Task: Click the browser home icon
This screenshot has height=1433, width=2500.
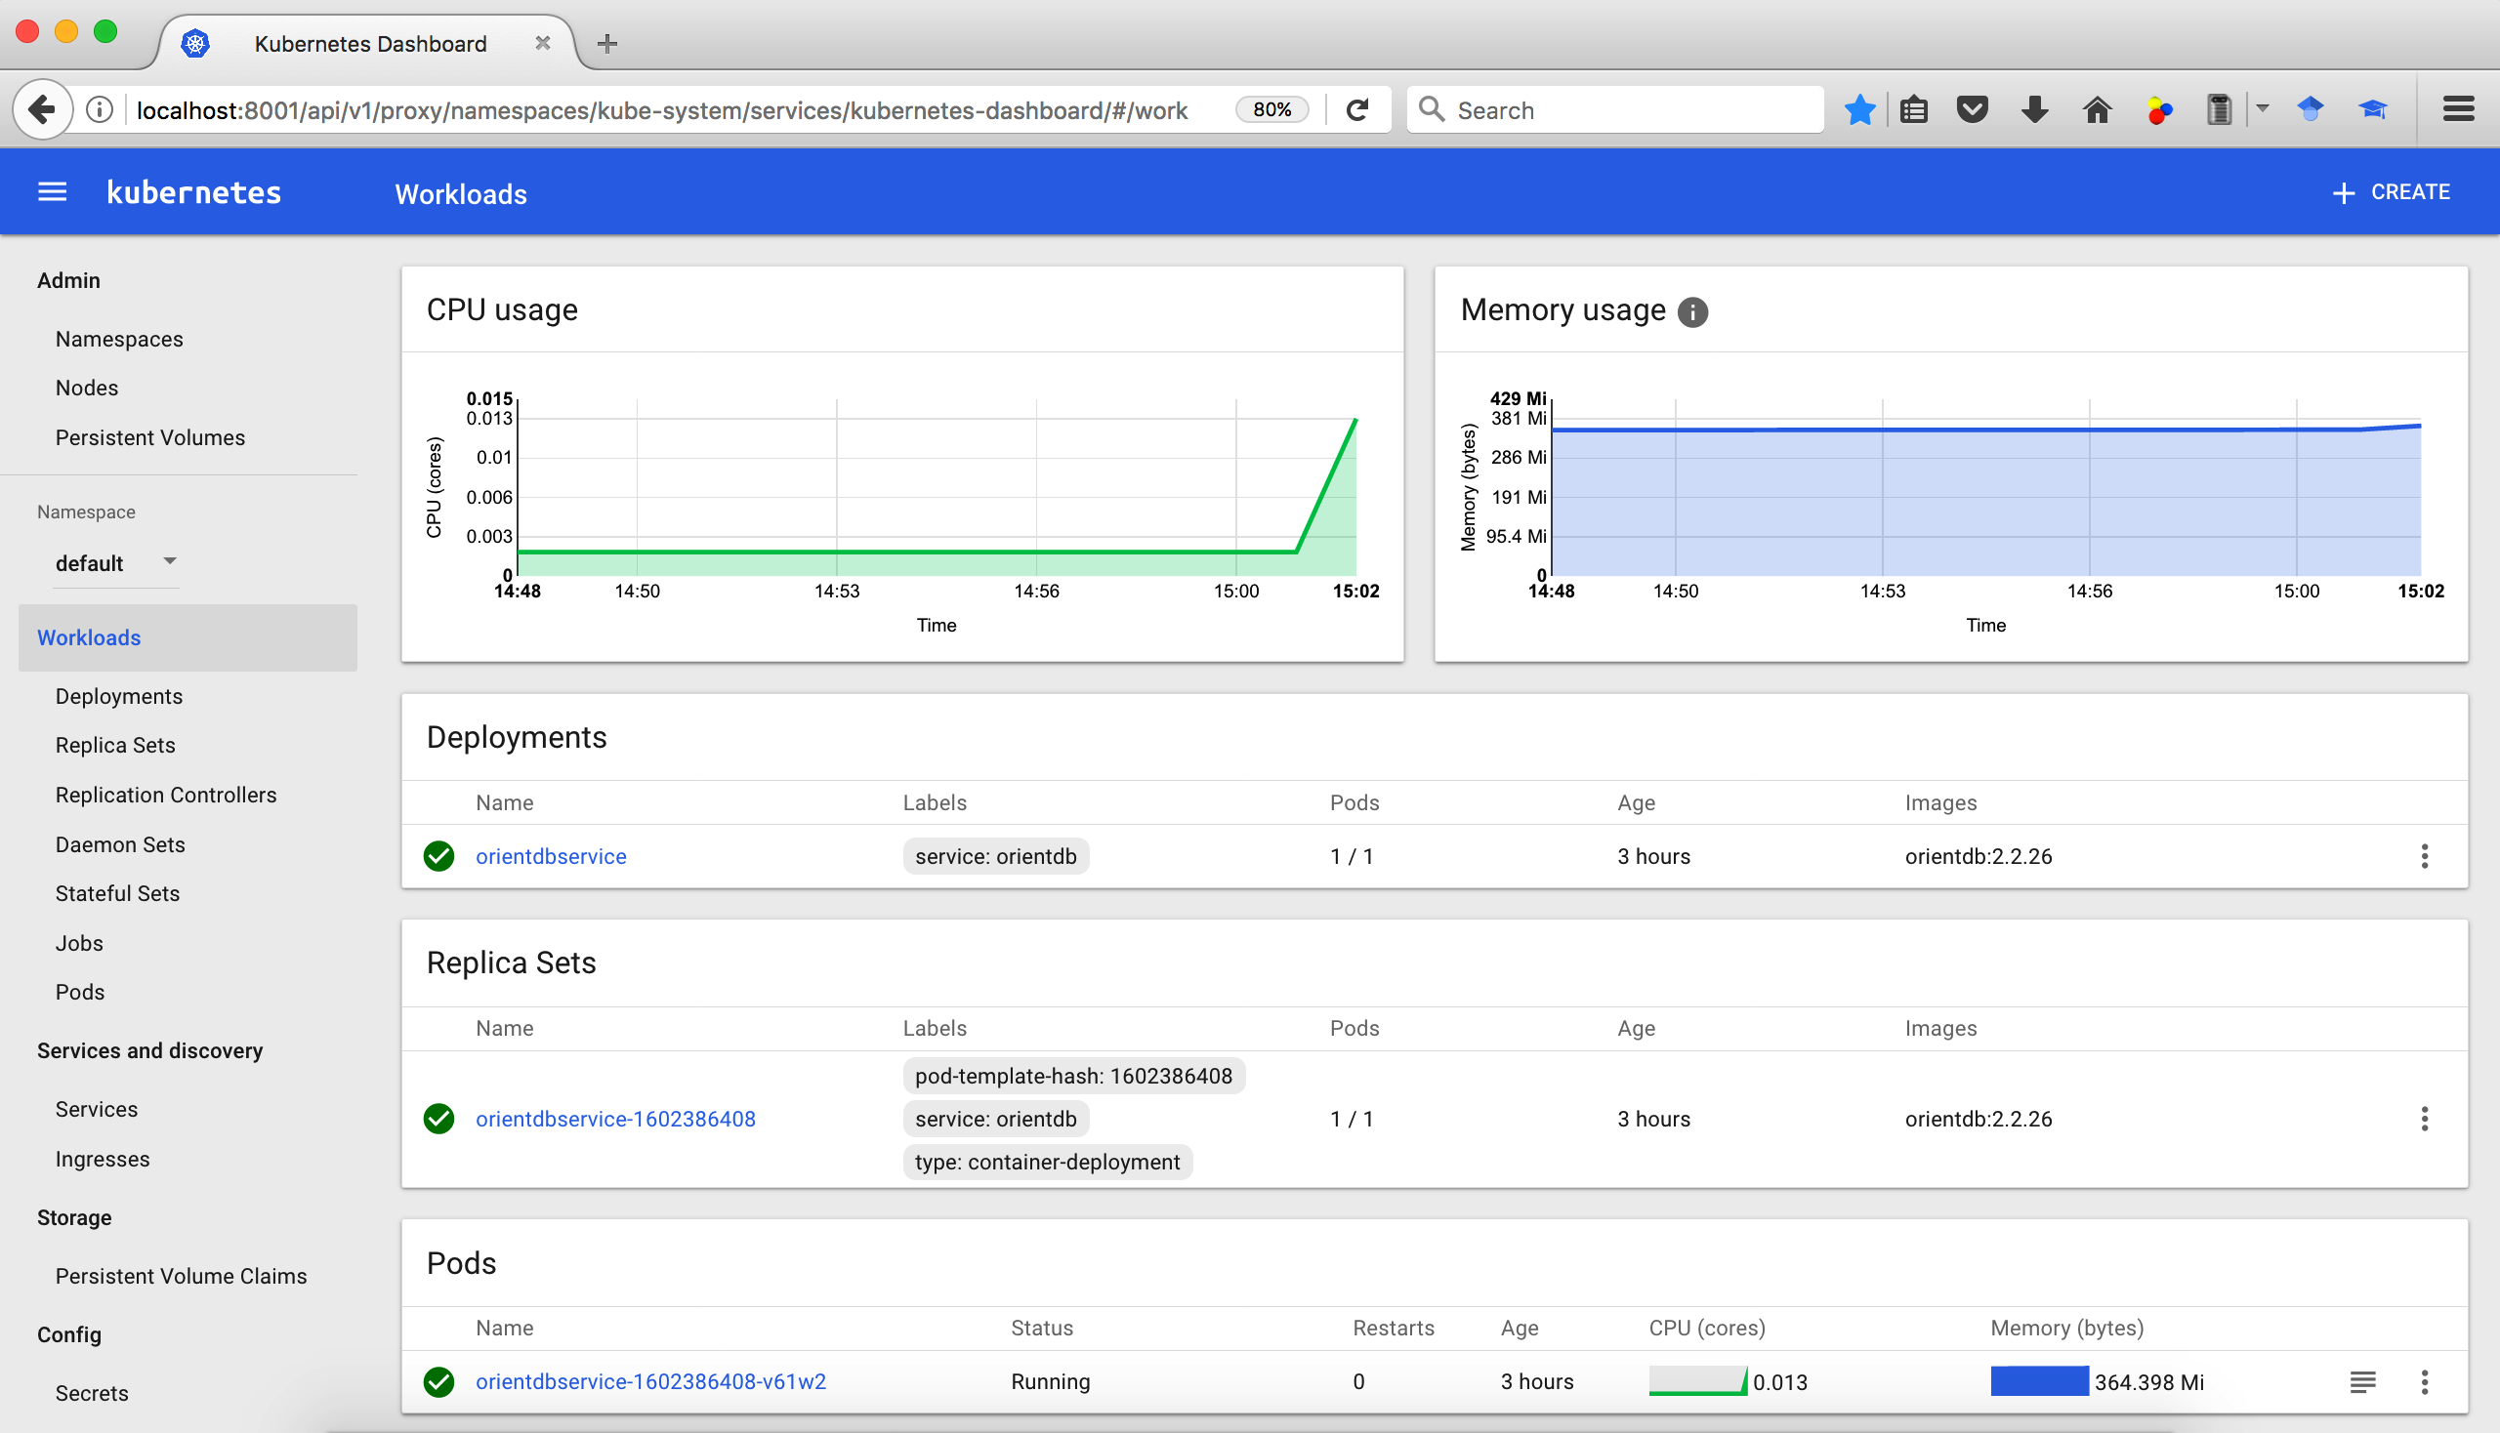Action: [x=2097, y=109]
